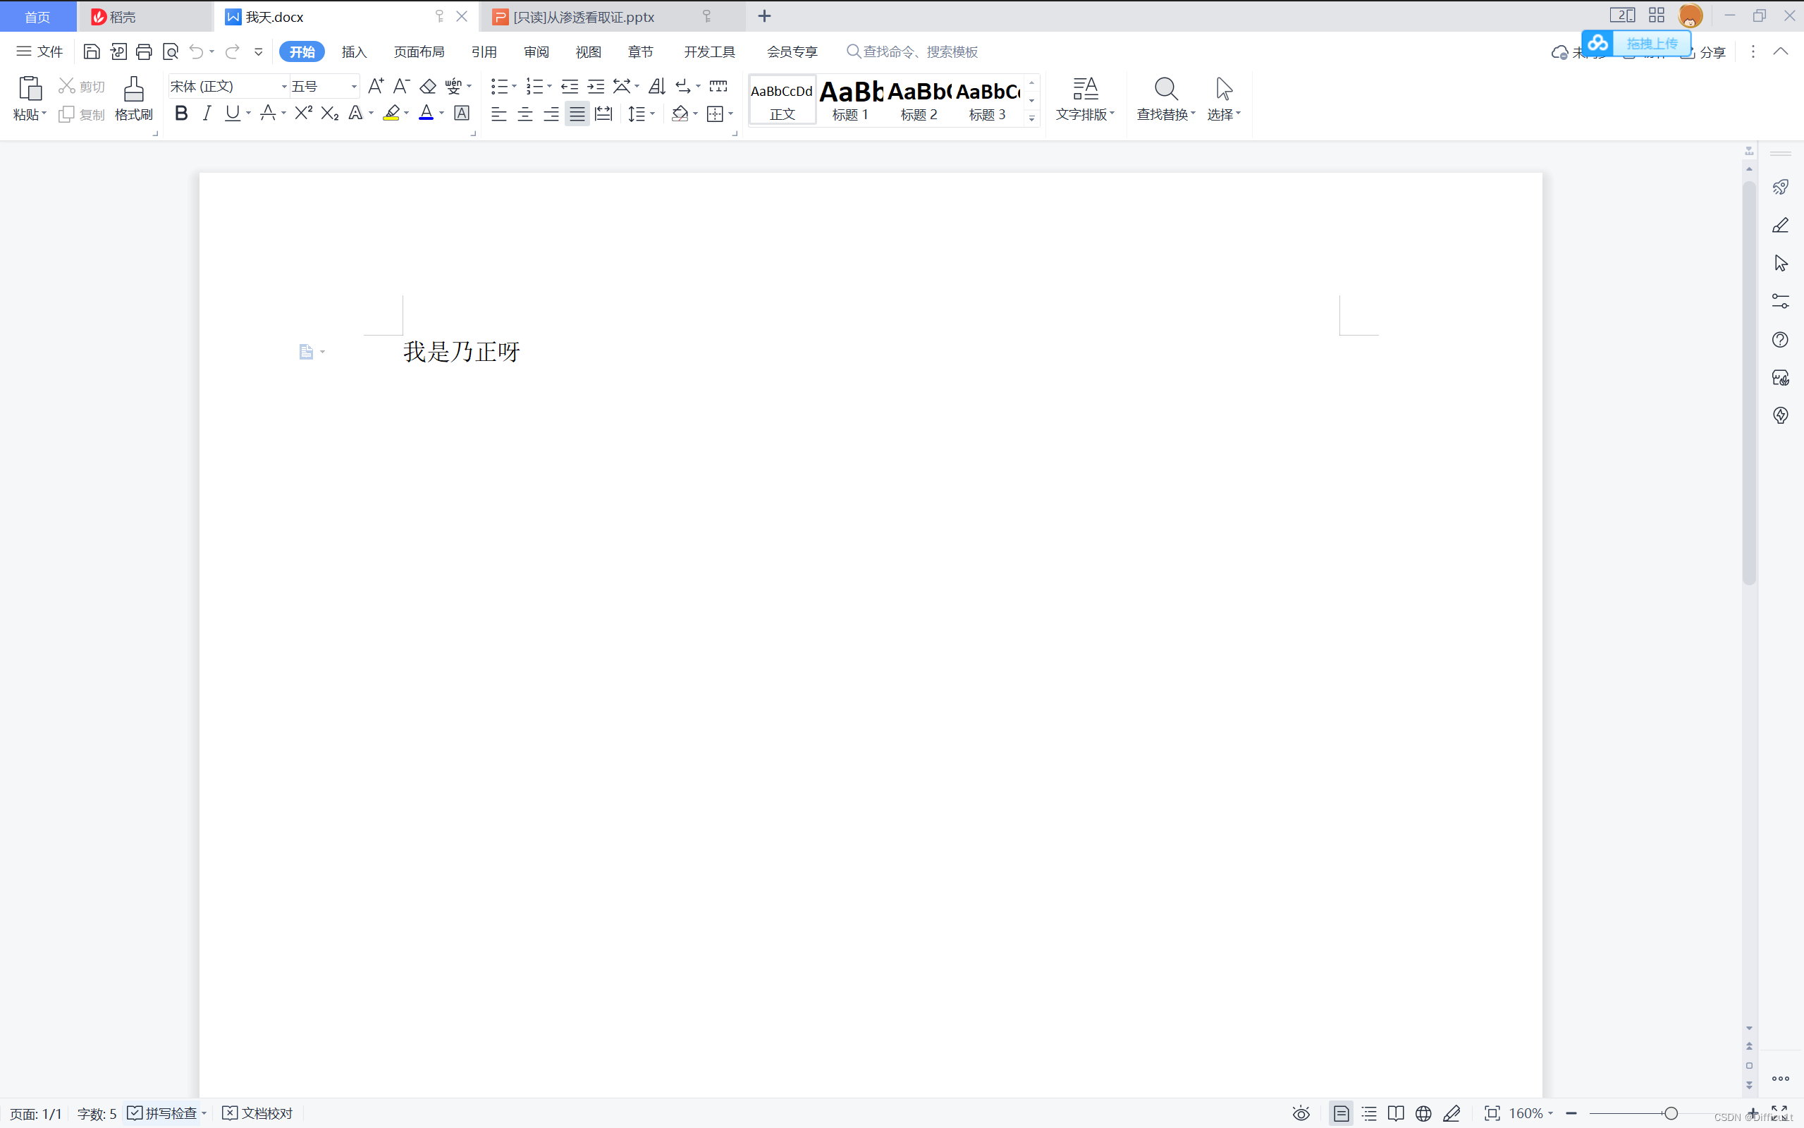Click the help question-mark sidebar icon
Viewport: 1804px width, 1128px height.
point(1780,341)
